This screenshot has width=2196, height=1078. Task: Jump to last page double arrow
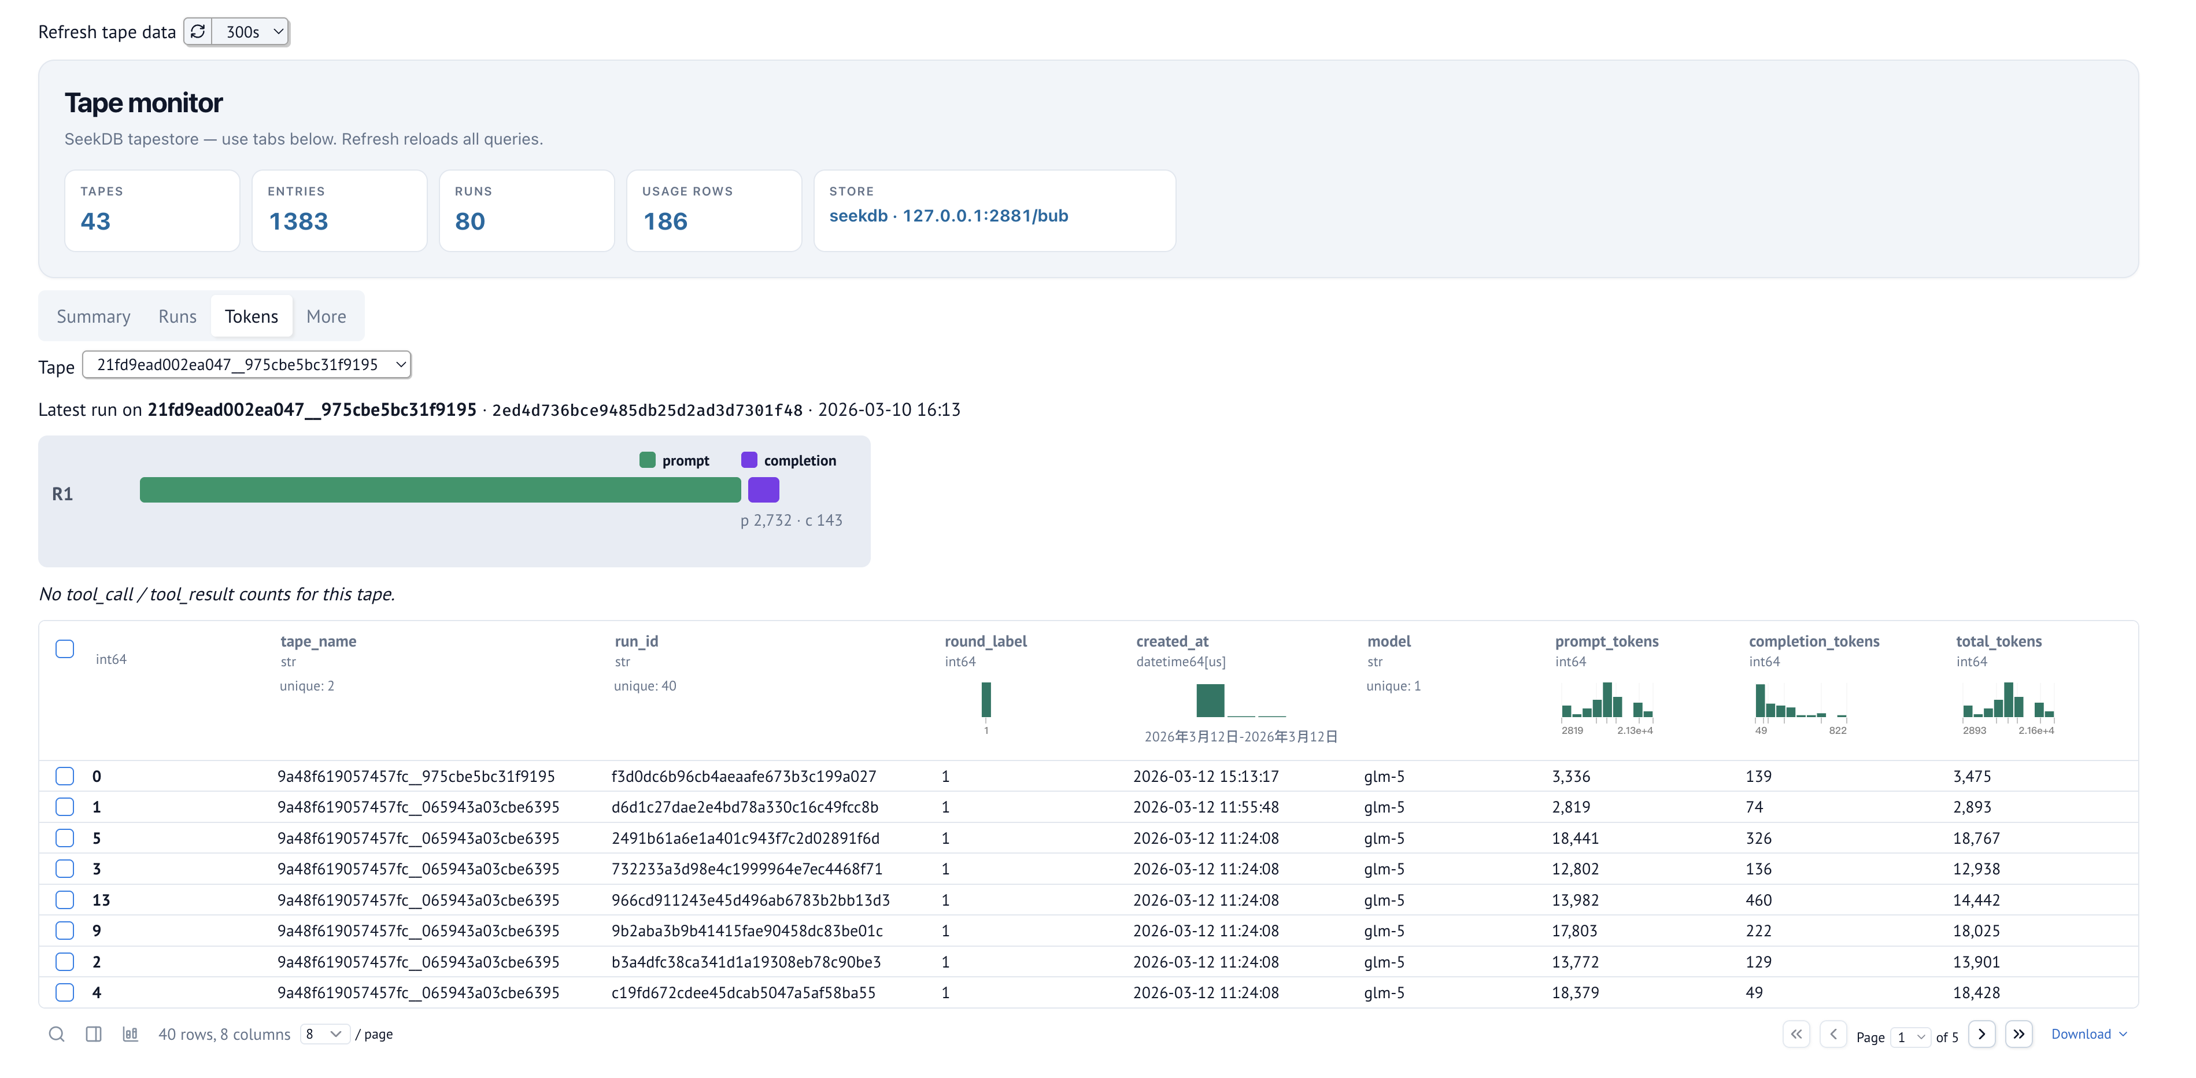pyautogui.click(x=2018, y=1035)
